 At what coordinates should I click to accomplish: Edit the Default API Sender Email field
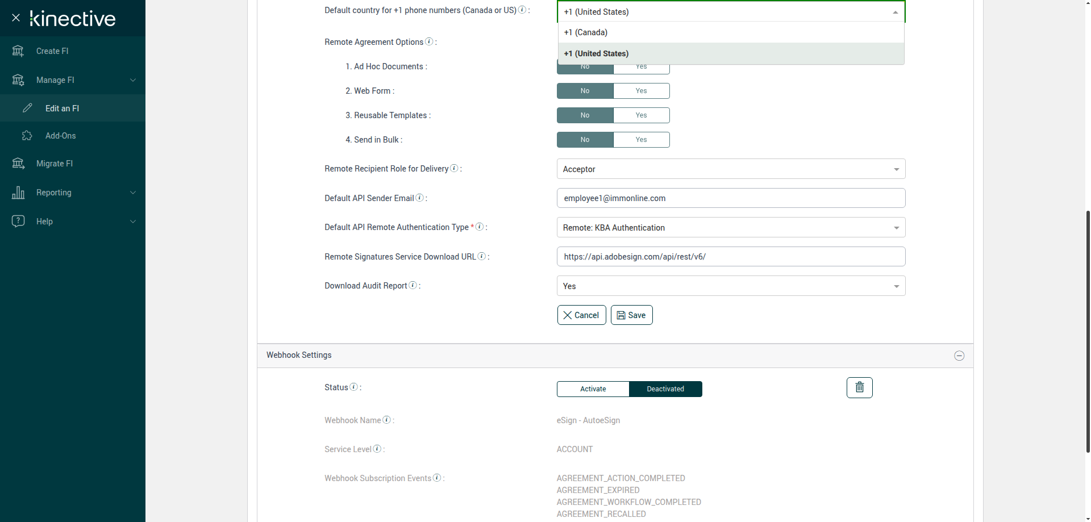[731, 198]
